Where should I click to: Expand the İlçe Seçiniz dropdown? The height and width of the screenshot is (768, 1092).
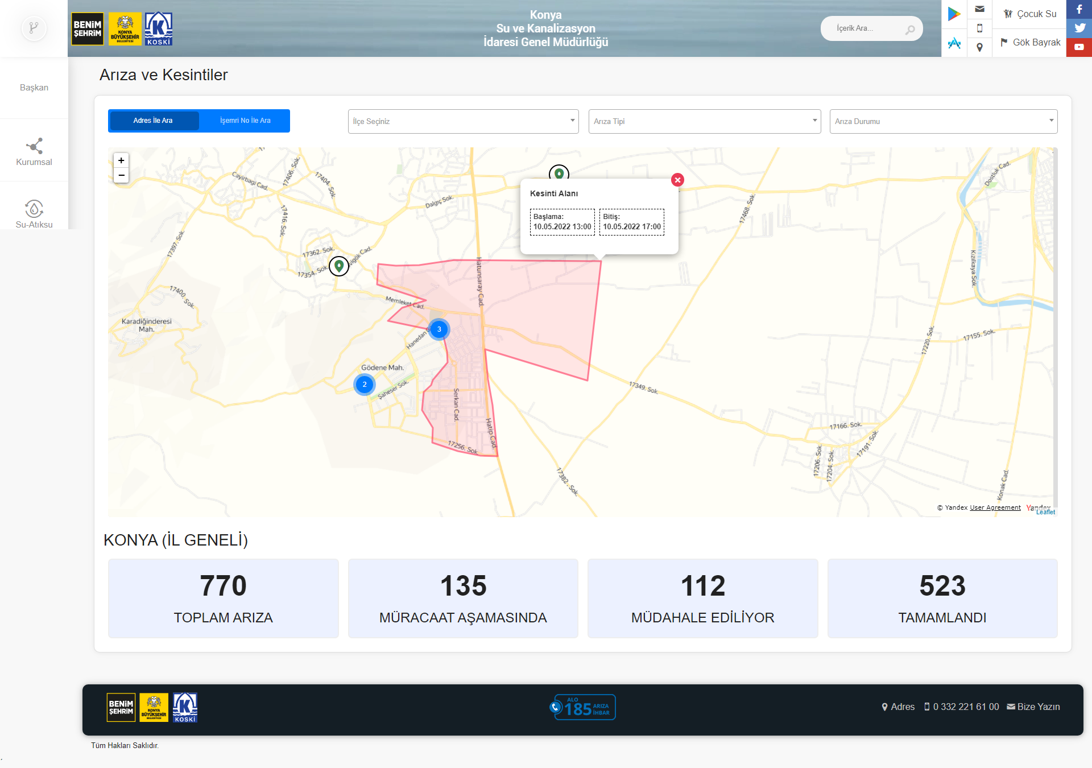(x=463, y=121)
